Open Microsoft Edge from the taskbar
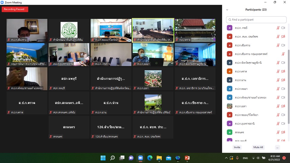This screenshot has height=163, width=290. pyautogui.click(x=150, y=158)
